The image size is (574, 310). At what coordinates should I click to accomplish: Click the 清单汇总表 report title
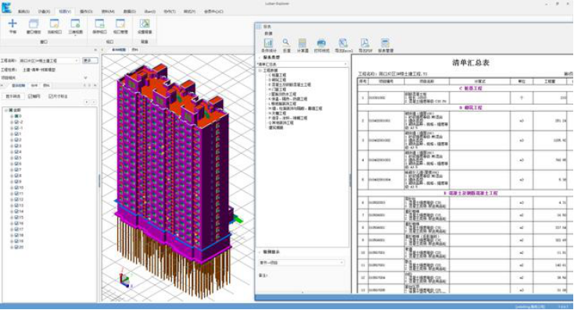471,63
